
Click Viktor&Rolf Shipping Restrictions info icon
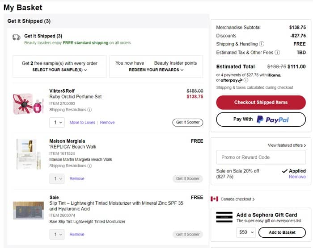pos(89,110)
